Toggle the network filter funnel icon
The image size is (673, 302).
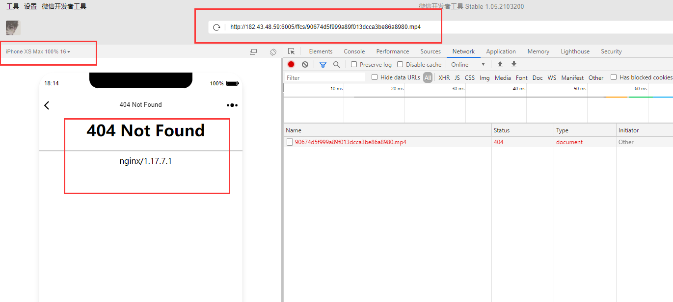coord(323,64)
